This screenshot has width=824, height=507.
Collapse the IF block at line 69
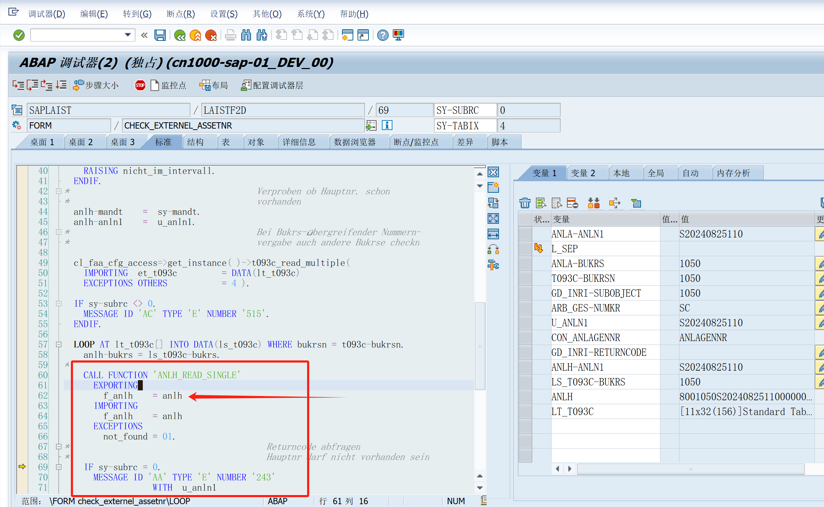59,467
